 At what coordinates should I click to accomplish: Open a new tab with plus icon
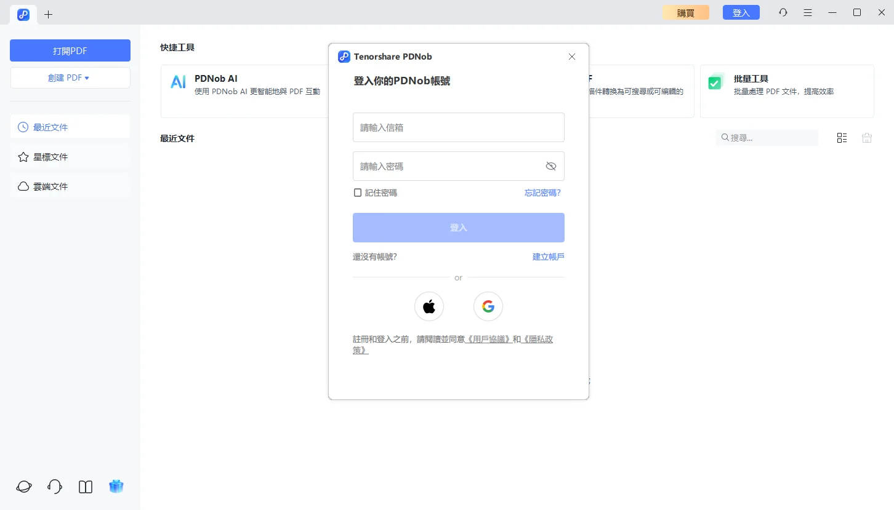pyautogui.click(x=49, y=14)
